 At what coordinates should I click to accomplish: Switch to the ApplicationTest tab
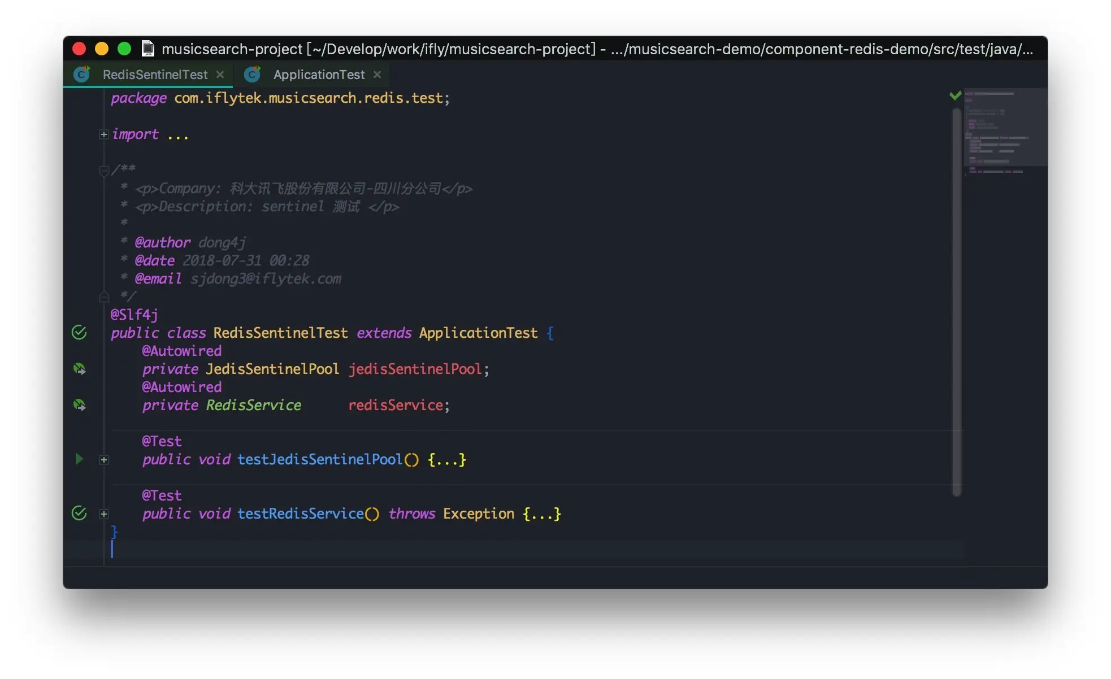coord(319,75)
